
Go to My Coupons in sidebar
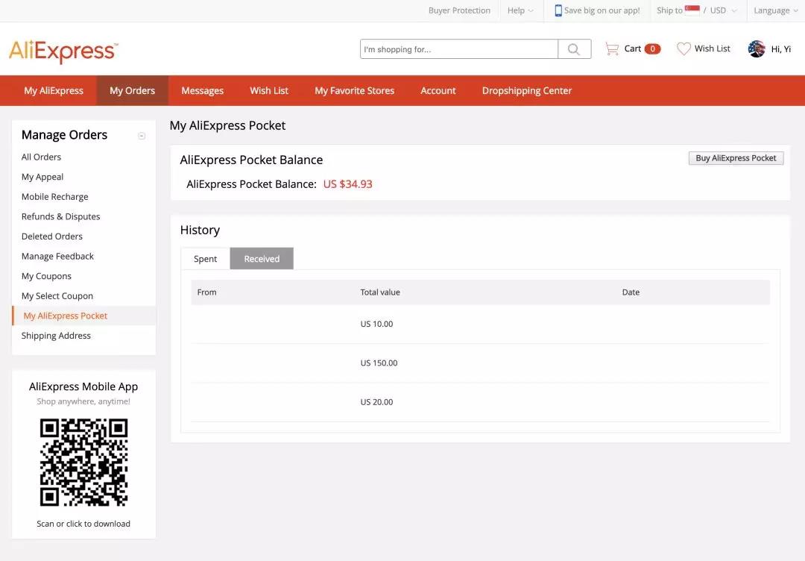46,276
